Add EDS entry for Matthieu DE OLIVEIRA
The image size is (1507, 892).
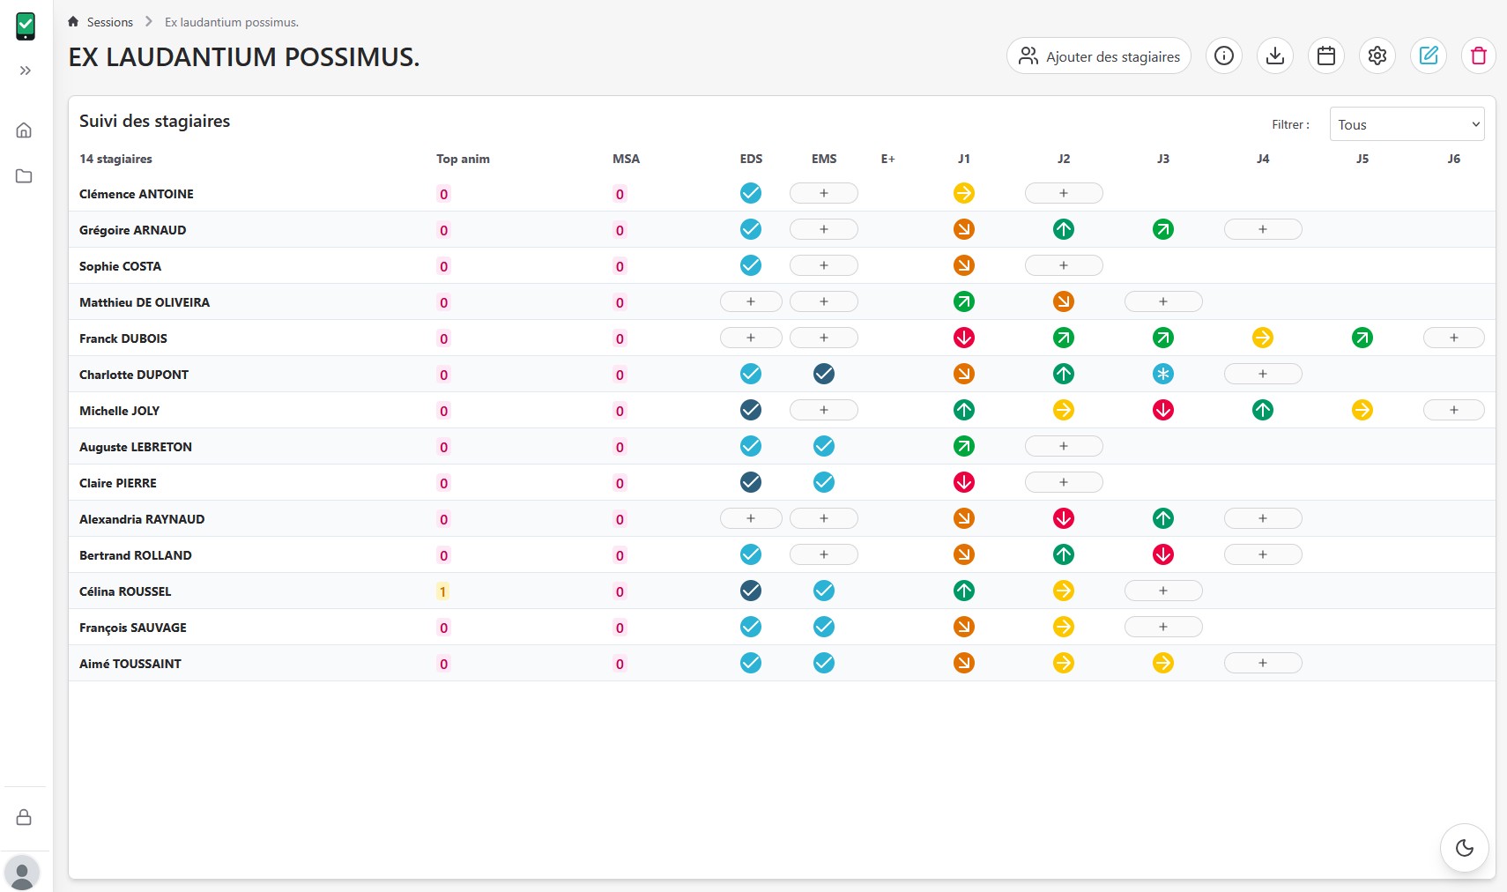[751, 301]
